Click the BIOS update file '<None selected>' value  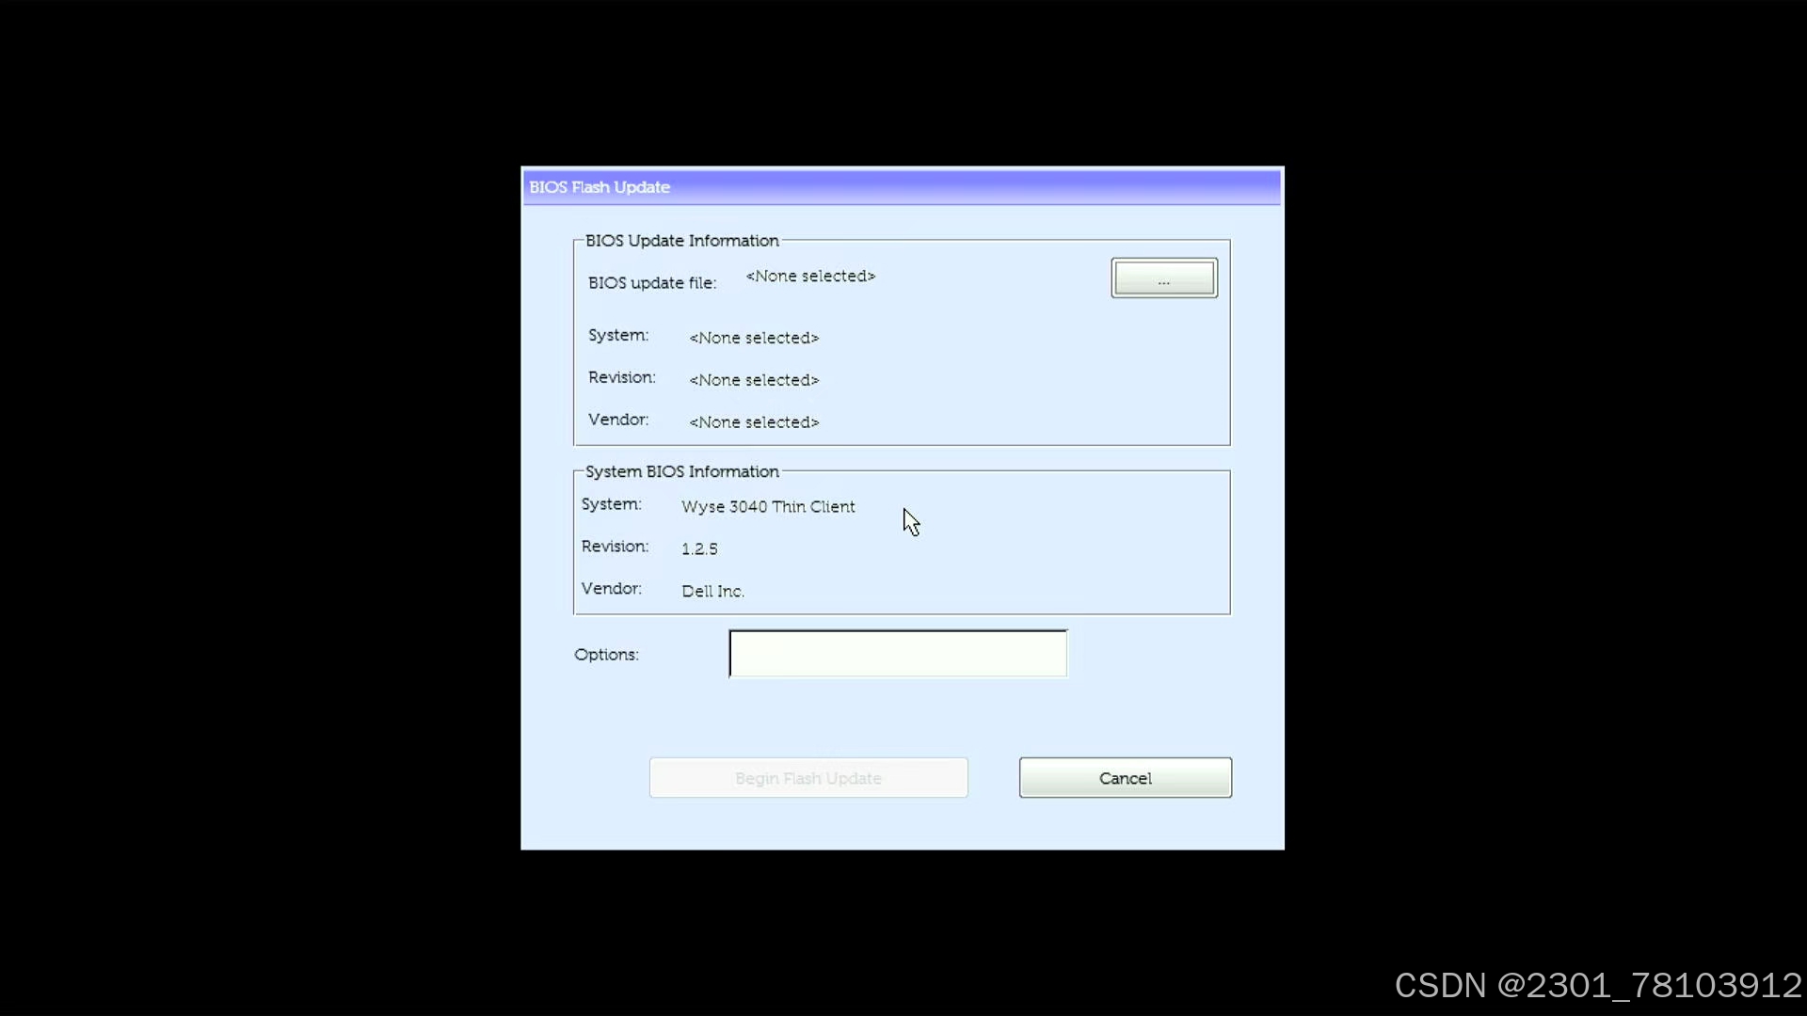click(809, 277)
